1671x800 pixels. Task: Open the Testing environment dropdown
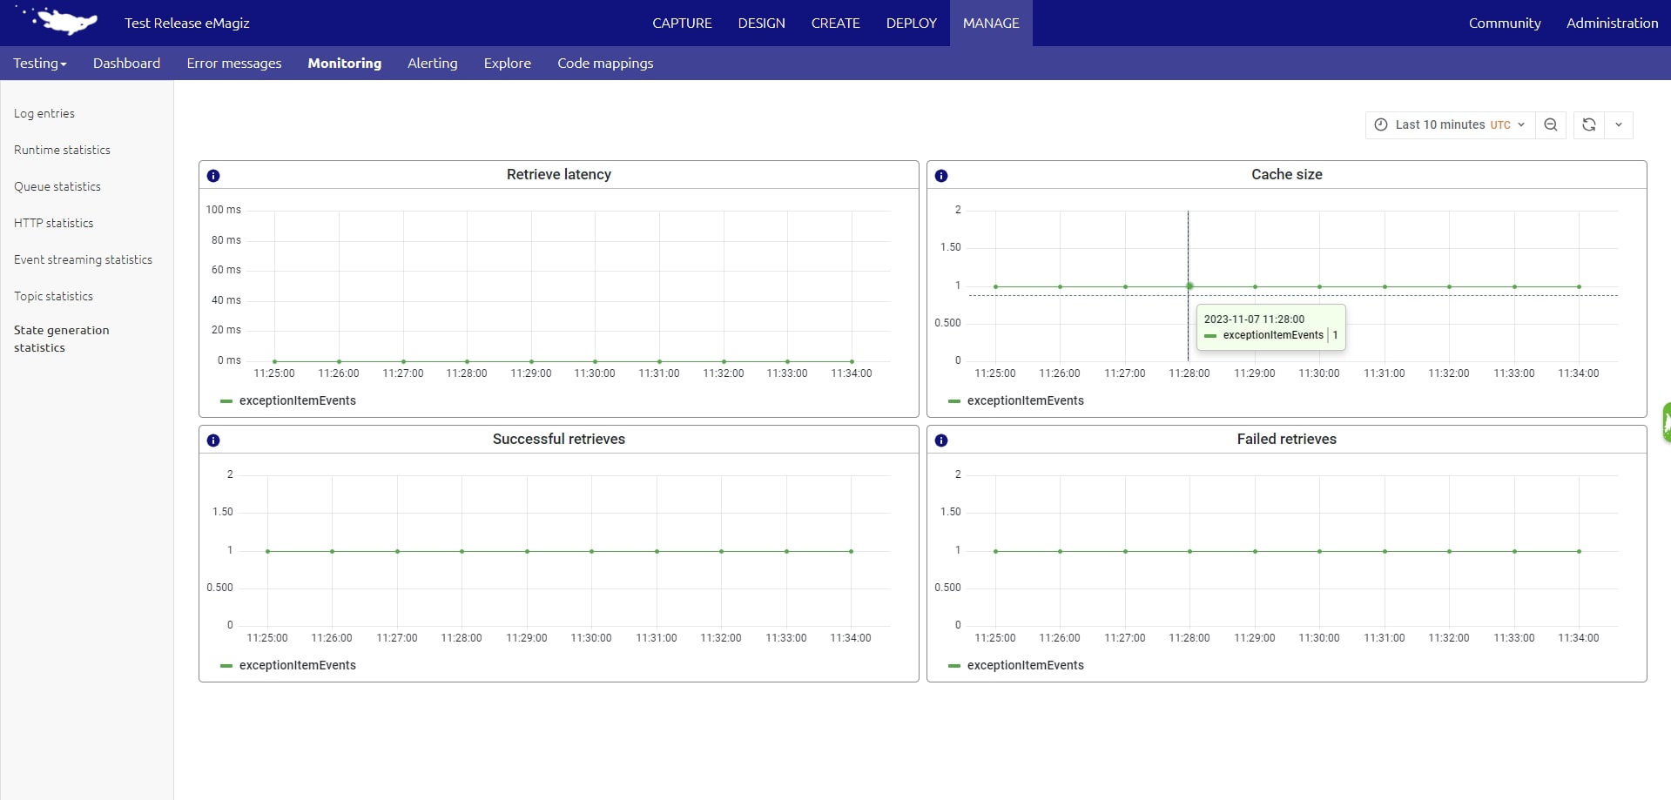[40, 64]
